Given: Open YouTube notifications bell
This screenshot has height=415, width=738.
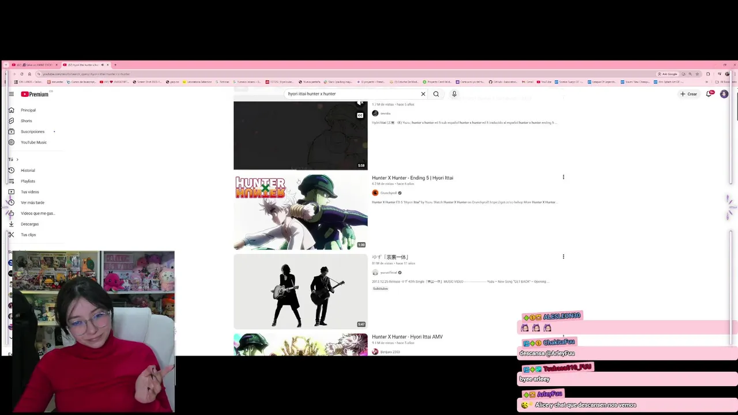Looking at the screenshot, I should (x=709, y=94).
